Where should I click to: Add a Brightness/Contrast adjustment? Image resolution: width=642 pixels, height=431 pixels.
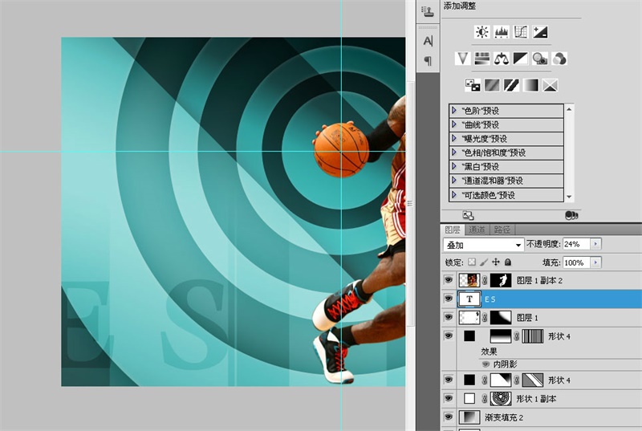click(481, 32)
